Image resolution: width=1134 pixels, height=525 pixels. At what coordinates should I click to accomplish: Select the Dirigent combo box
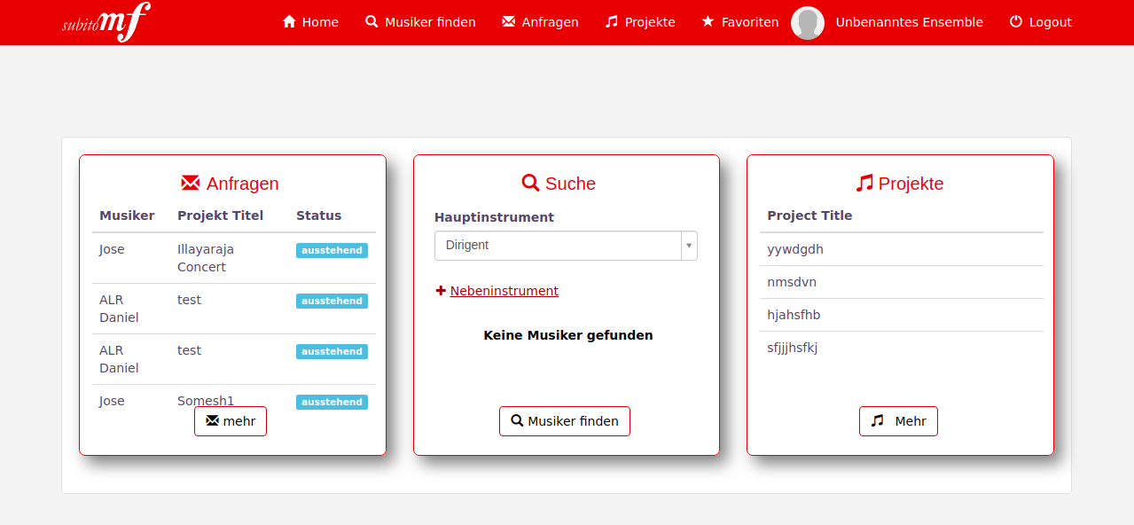pos(557,246)
